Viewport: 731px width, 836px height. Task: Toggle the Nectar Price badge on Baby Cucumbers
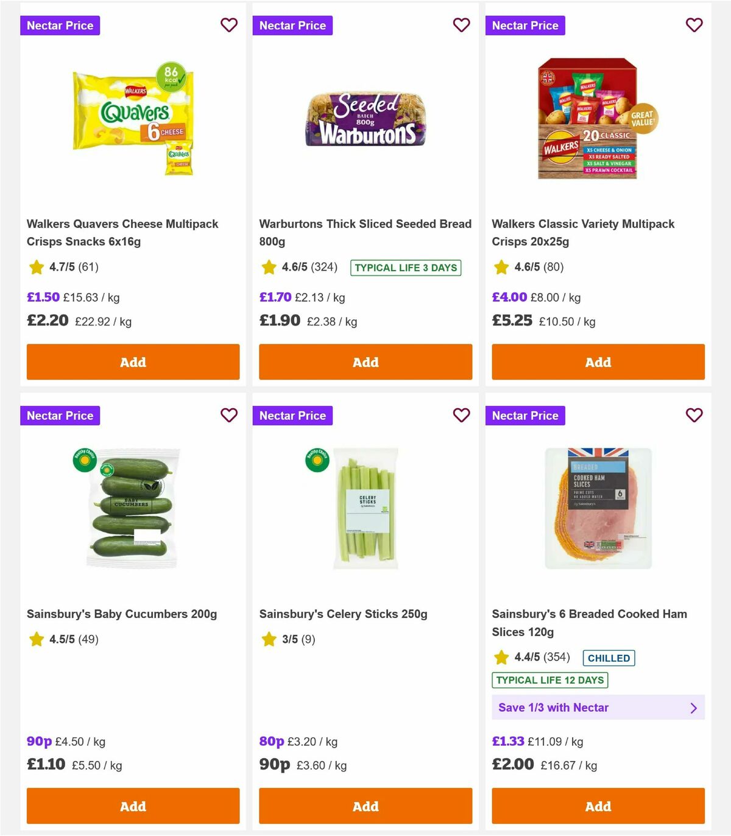tap(60, 416)
